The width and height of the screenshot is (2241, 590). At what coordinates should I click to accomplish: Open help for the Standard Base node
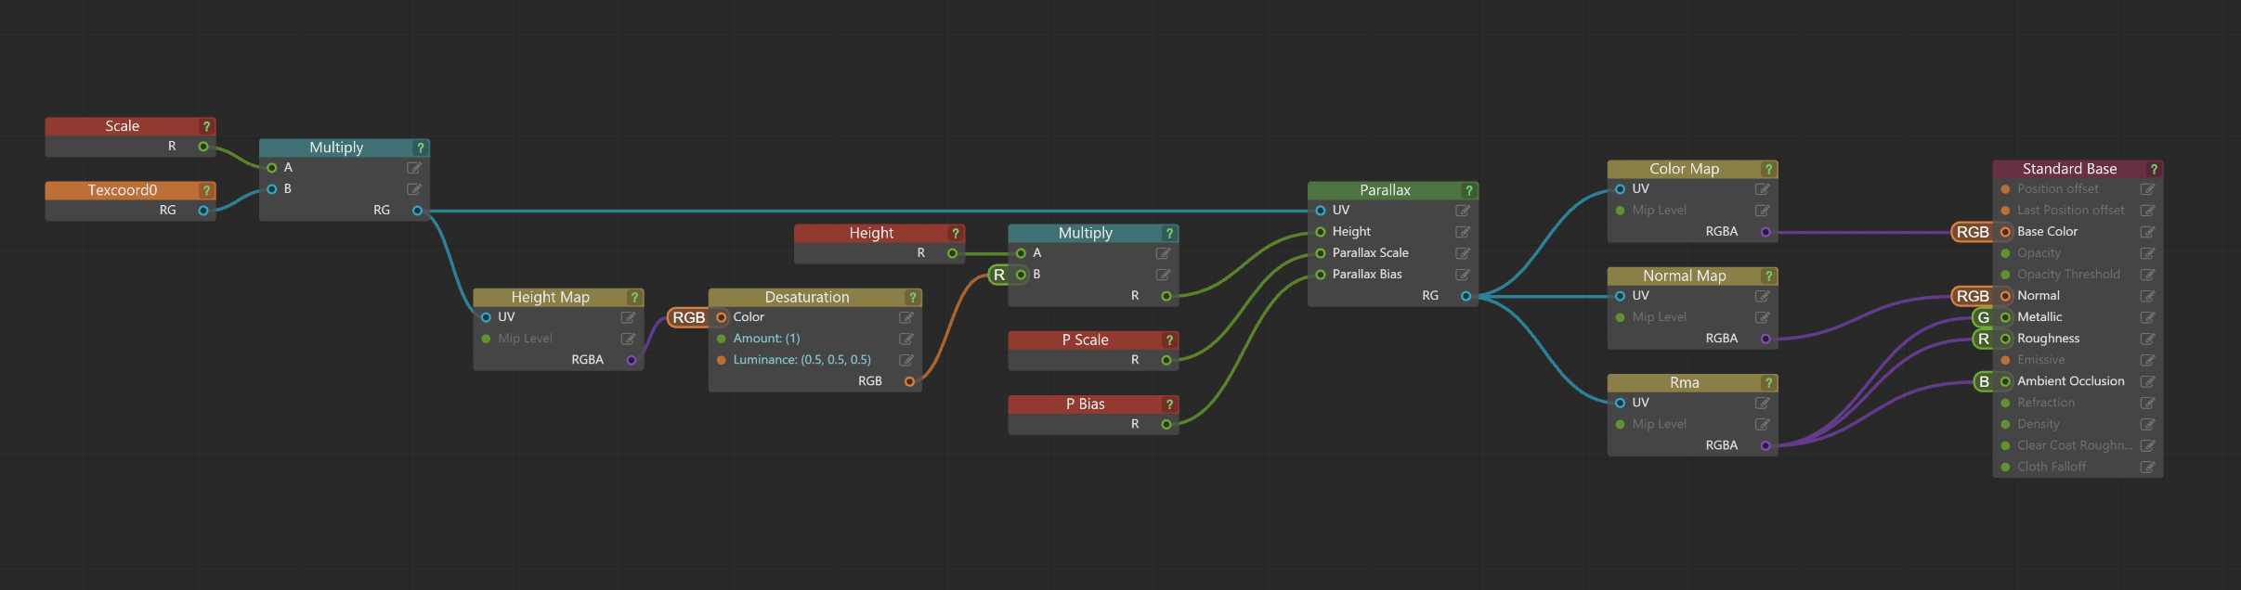pyautogui.click(x=2154, y=170)
